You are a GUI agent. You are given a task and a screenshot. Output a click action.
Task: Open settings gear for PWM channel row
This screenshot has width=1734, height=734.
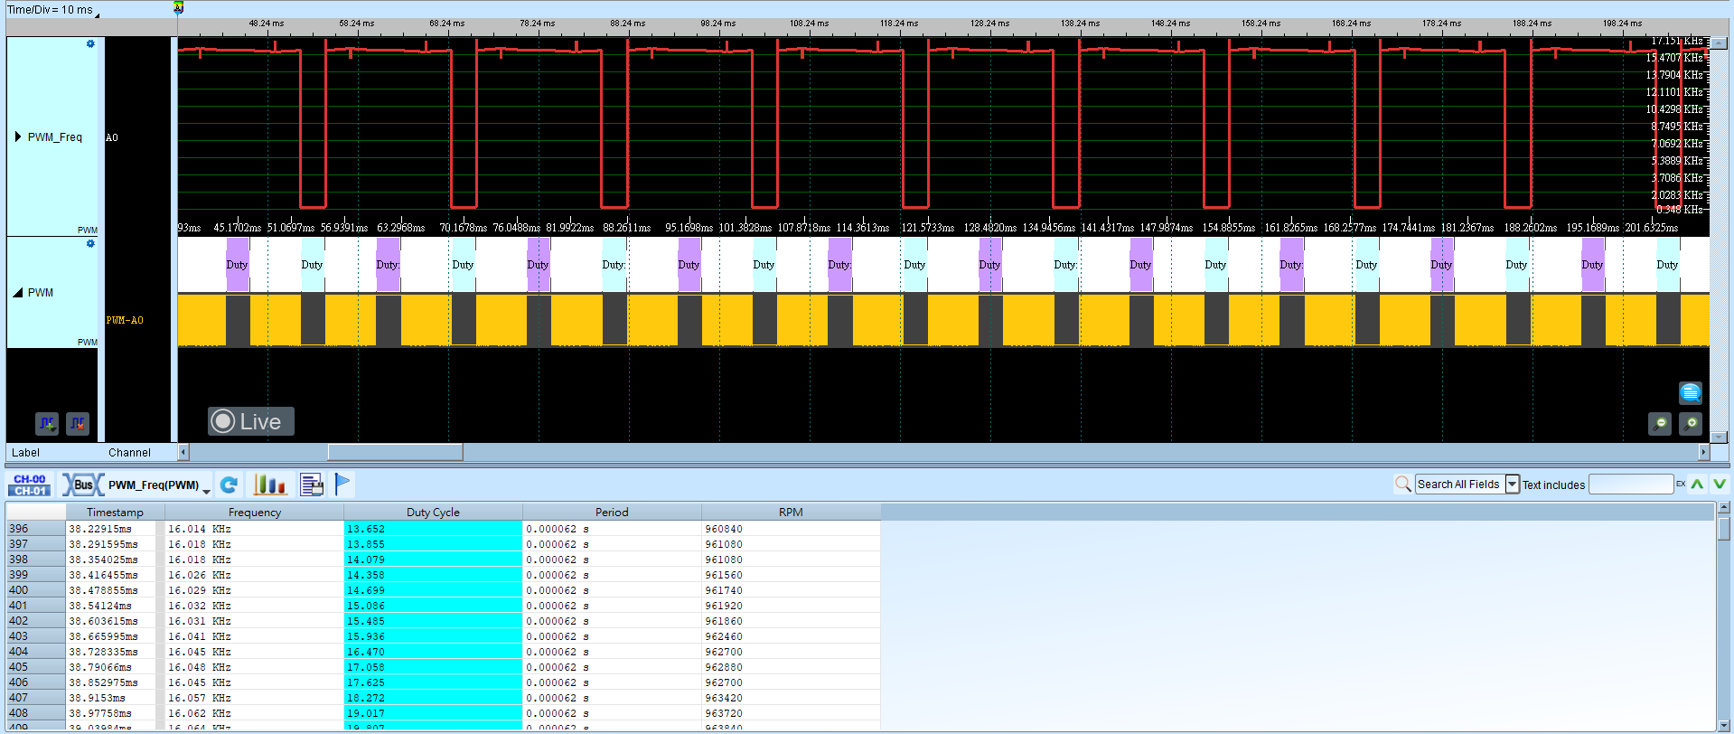(90, 243)
